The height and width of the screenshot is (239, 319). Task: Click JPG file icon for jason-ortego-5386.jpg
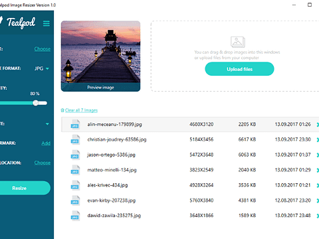point(75,155)
